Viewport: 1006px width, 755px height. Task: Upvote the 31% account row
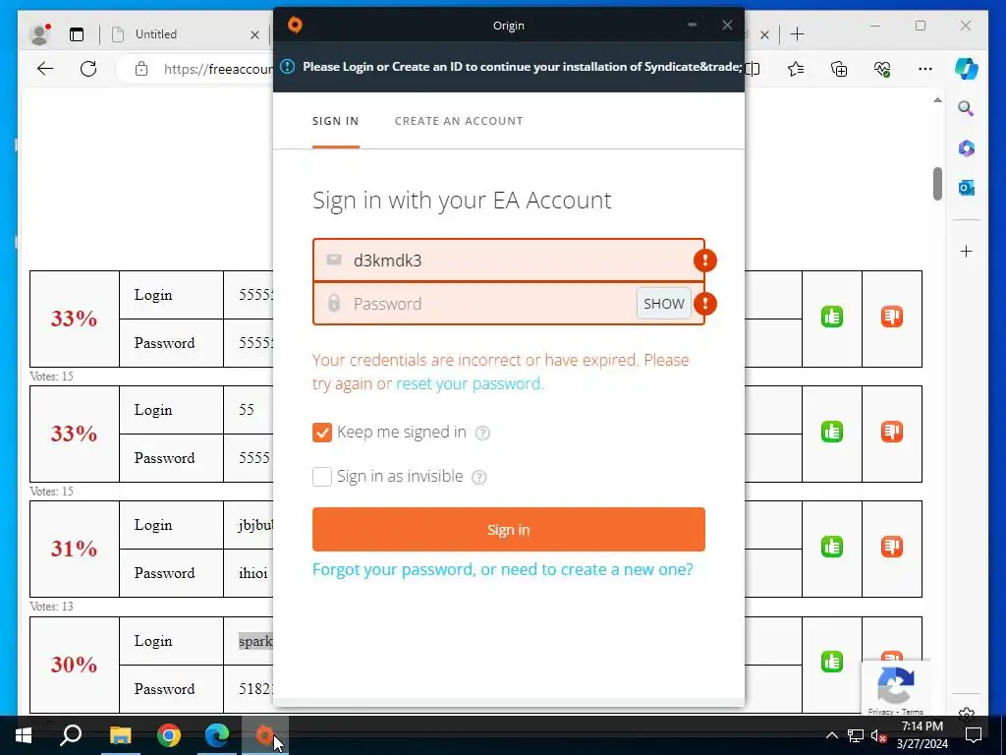pyautogui.click(x=832, y=547)
